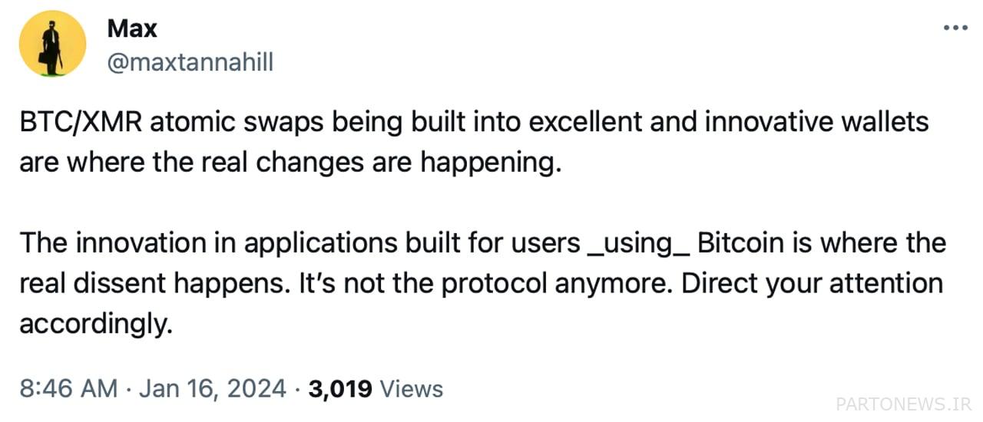This screenshot has height=422, width=983.
Task: Click "BTC/XMR" at the tweet's start
Action: 79,123
